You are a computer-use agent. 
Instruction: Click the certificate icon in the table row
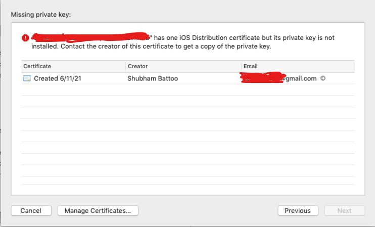pyautogui.click(x=27, y=78)
